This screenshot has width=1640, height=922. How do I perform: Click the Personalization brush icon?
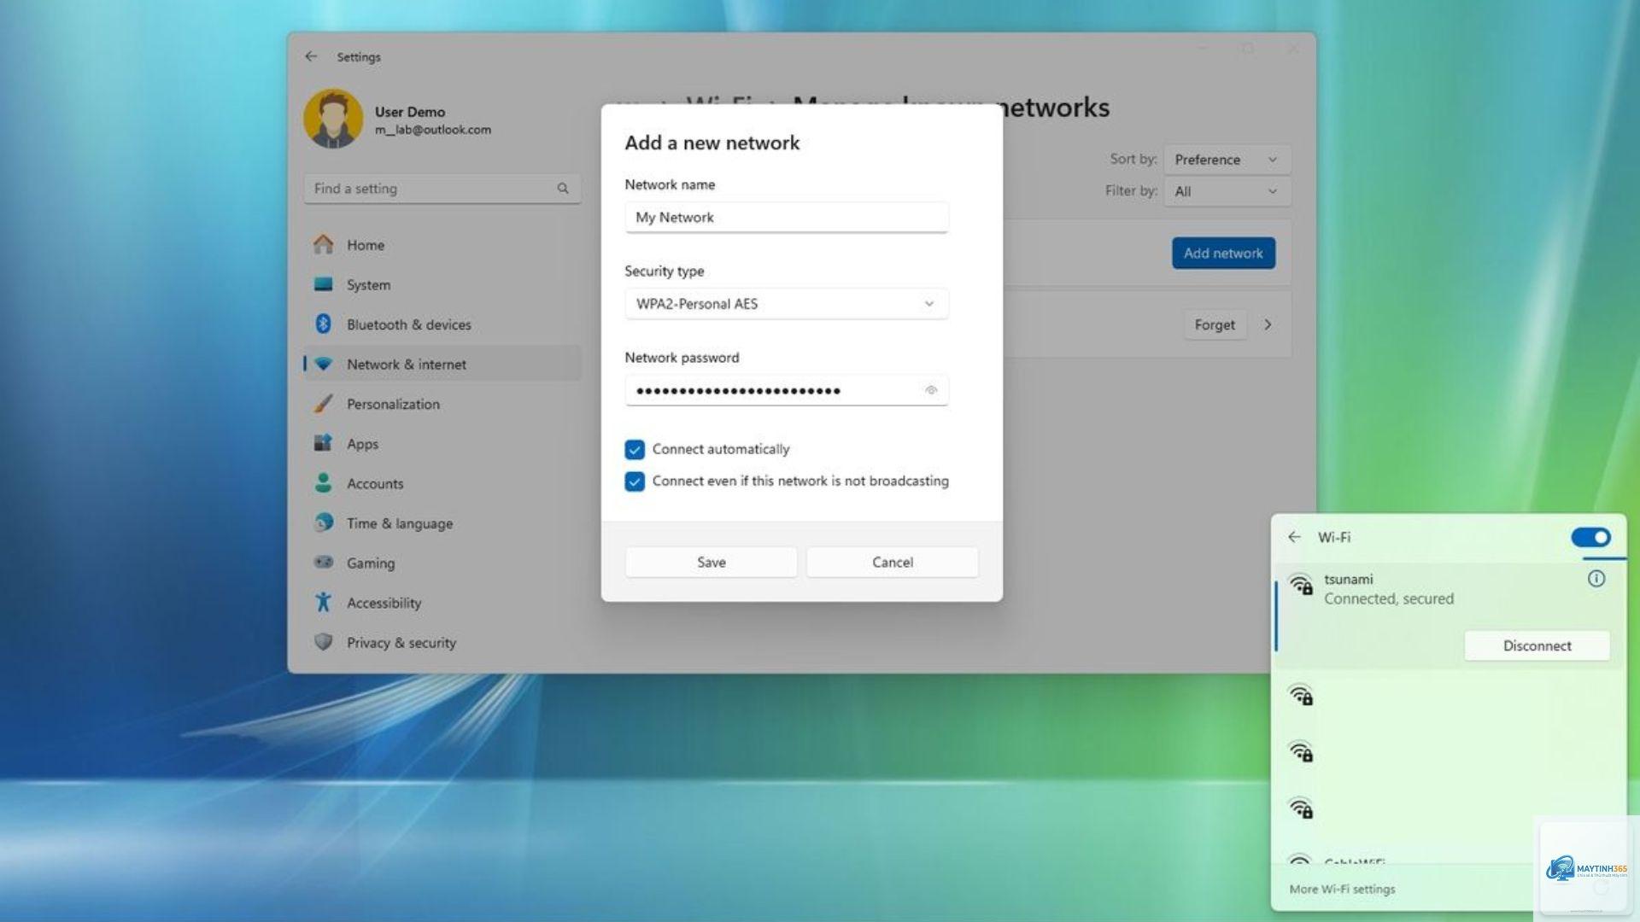tap(323, 403)
